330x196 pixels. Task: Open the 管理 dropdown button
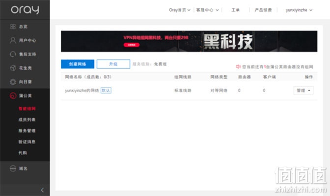303,91
